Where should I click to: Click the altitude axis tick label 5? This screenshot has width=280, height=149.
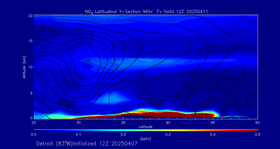tap(31, 93)
